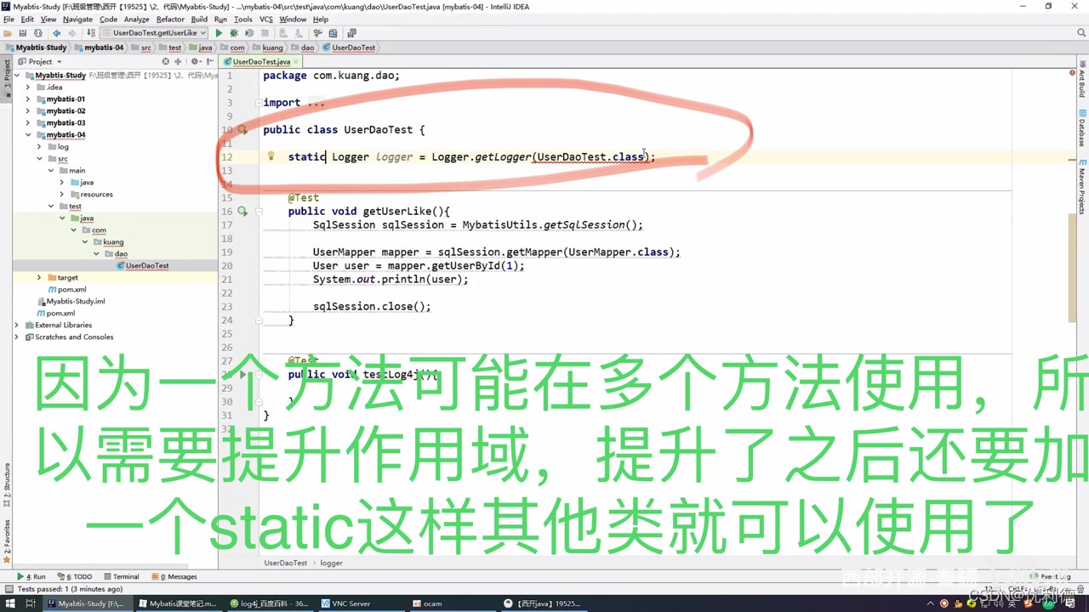Screen dimensions: 1089x612
Task: Expand the mybatis-02 module arrow
Action: [x=28, y=110]
